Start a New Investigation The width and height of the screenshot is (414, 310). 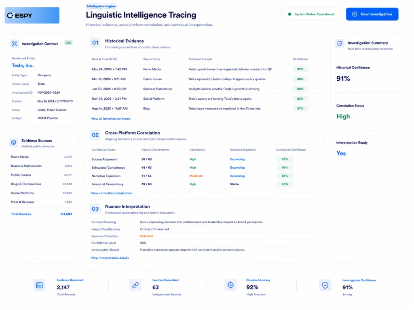pyautogui.click(x=372, y=14)
